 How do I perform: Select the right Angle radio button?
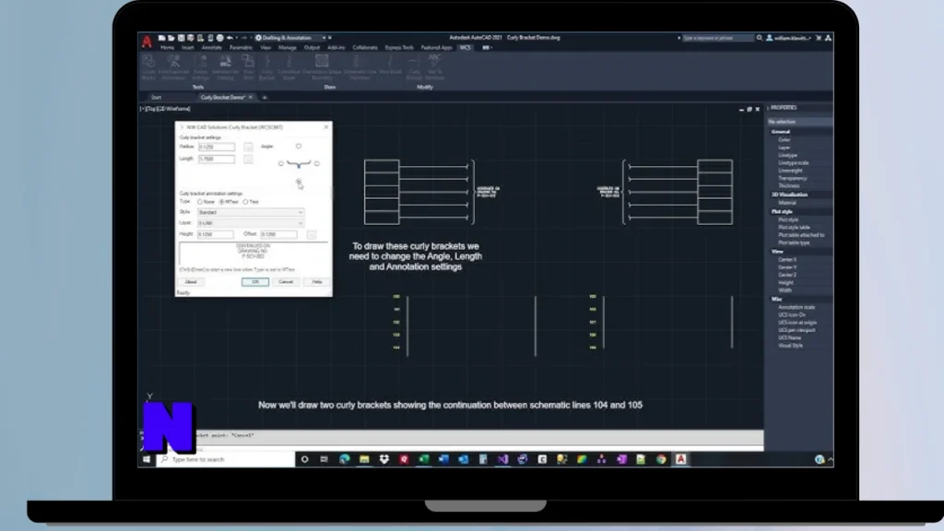[317, 164]
